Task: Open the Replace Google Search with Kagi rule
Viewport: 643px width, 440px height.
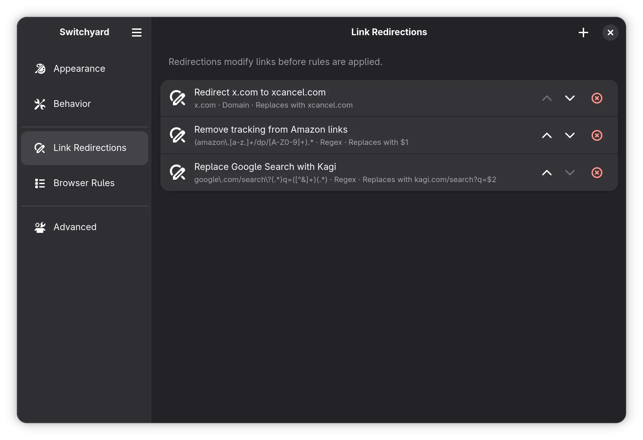Action: pyautogui.click(x=389, y=173)
